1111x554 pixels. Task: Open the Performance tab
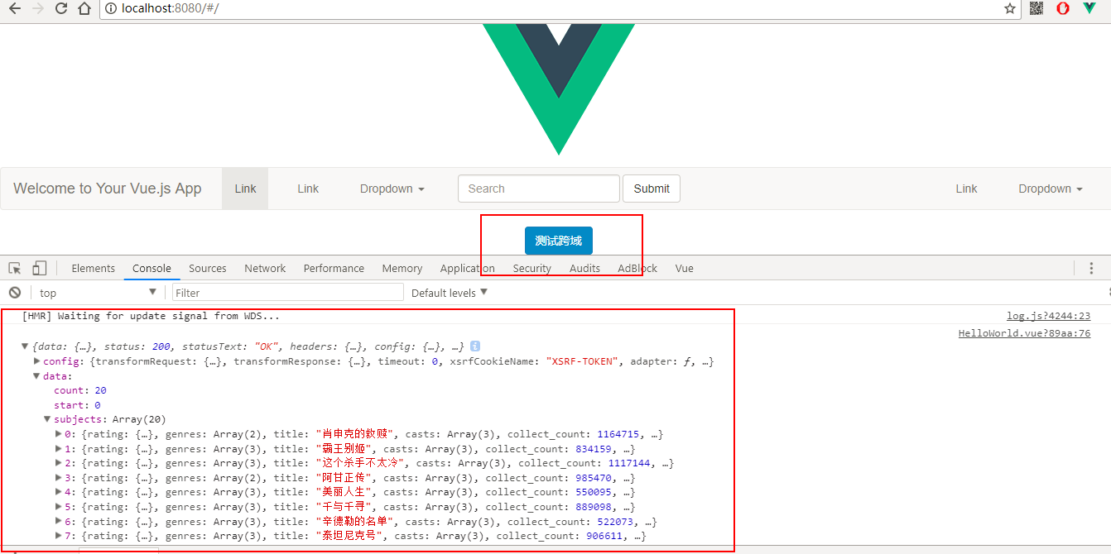coord(334,268)
